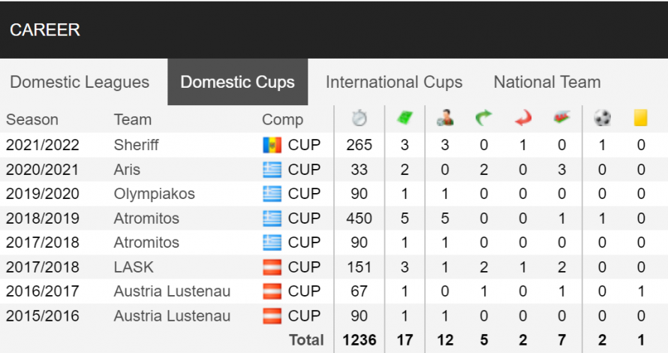
Task: Click the soccer ball goals icon
Action: pyautogui.click(x=602, y=118)
